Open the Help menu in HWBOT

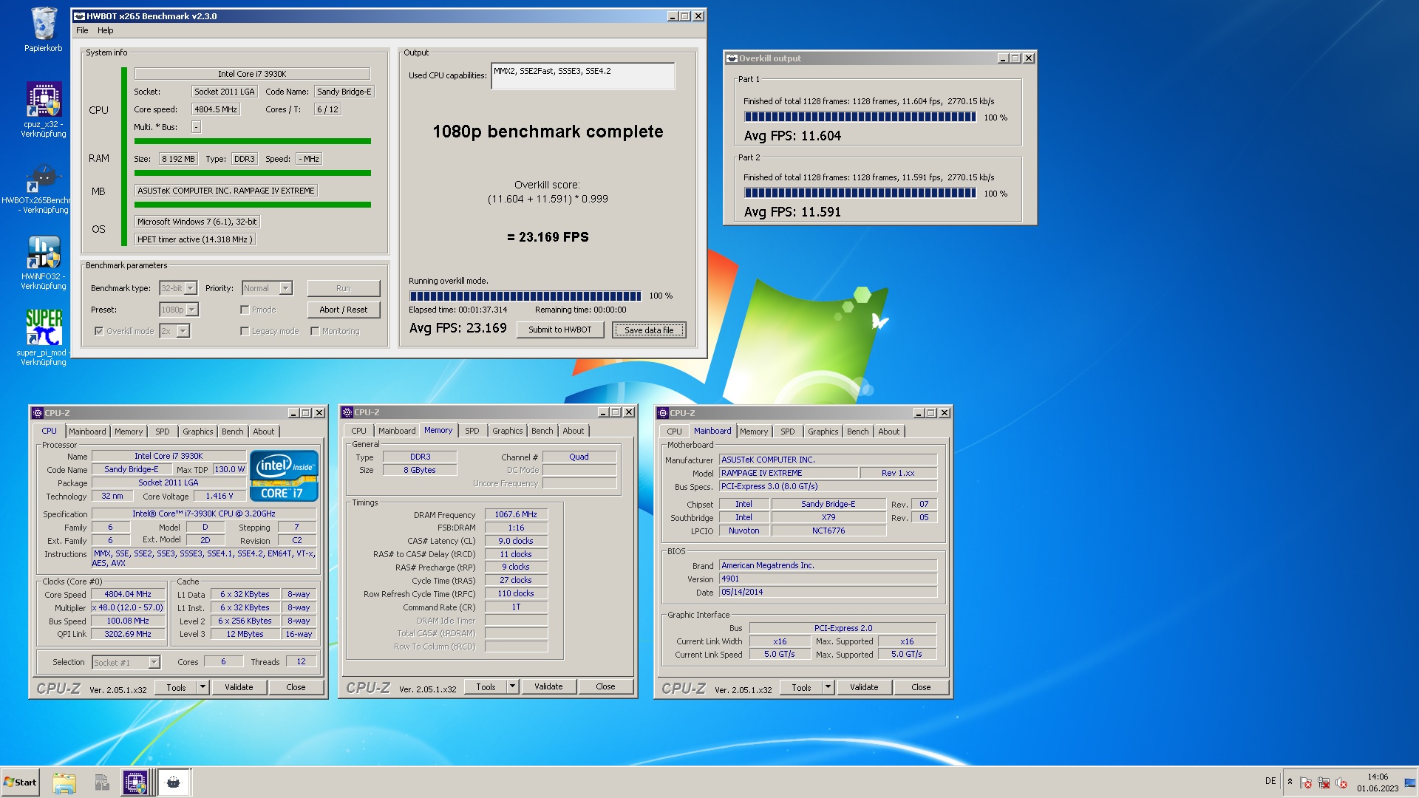point(106,30)
